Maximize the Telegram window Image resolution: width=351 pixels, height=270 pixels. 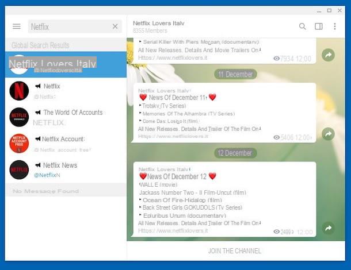click(329, 10)
